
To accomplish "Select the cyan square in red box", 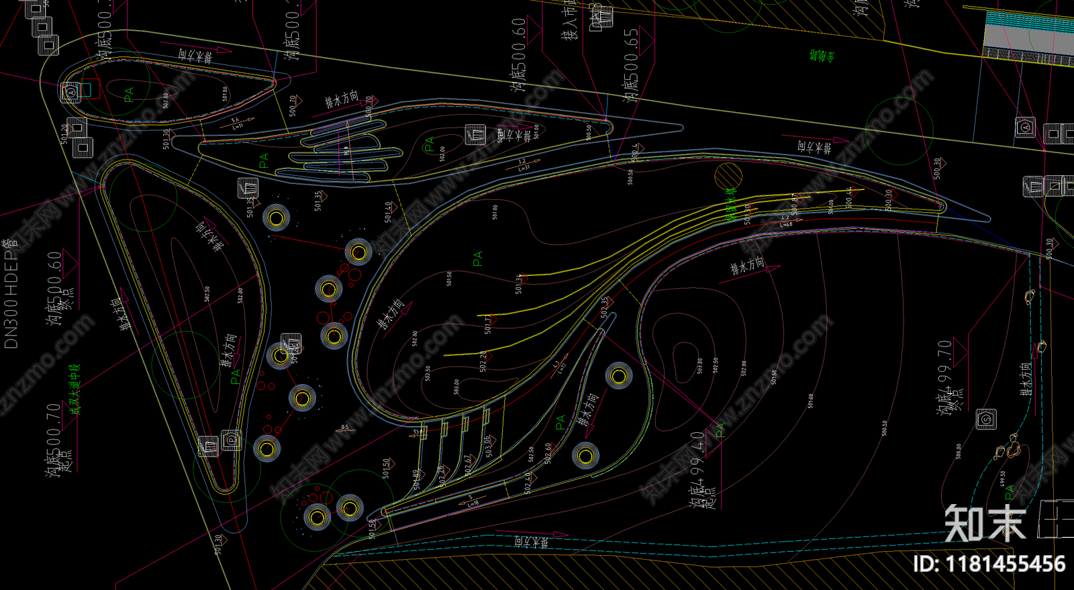I will coord(85,89).
